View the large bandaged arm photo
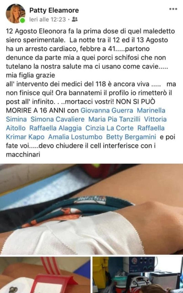The width and height of the screenshot is (183, 293). (91, 209)
